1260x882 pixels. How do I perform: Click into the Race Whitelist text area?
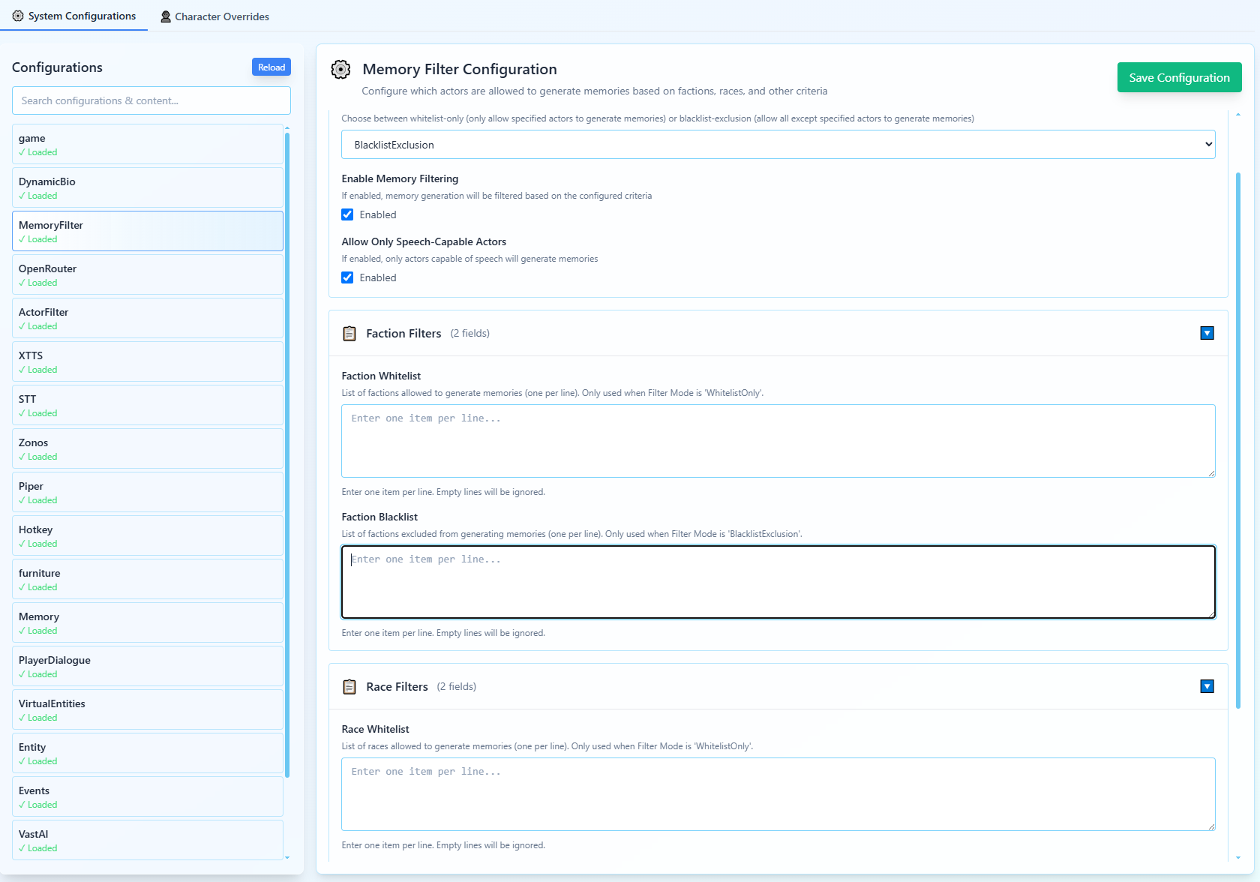(778, 794)
